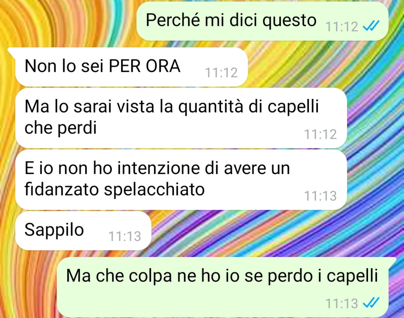Click the 11:13 timestamp next to 'Sappilo'
404x318 pixels.
click(125, 236)
